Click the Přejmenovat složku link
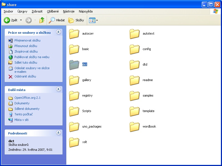Image resolution: width=222 pixels, height=166 pixels. pyautogui.click(x=27, y=40)
